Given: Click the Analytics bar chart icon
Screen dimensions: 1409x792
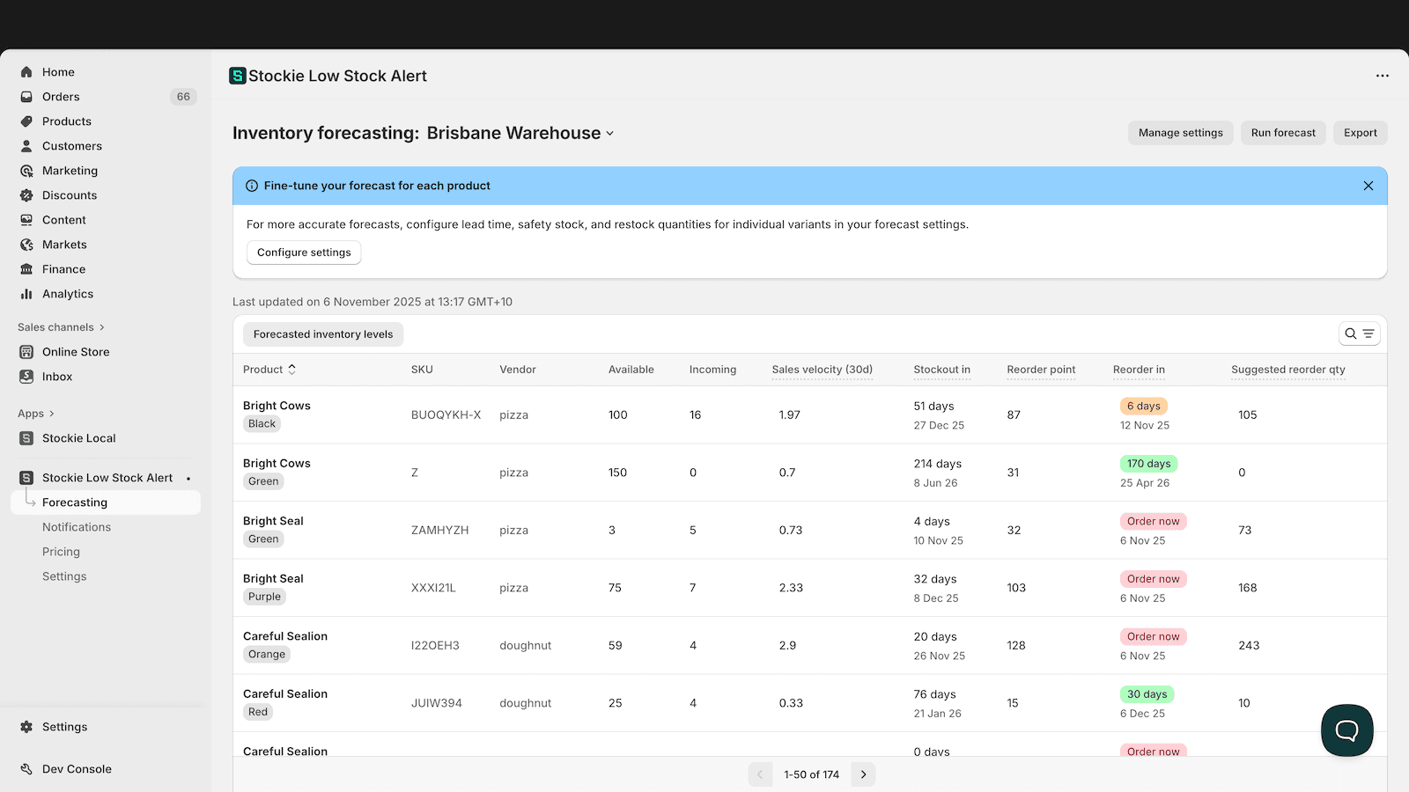Looking at the screenshot, I should [x=26, y=294].
